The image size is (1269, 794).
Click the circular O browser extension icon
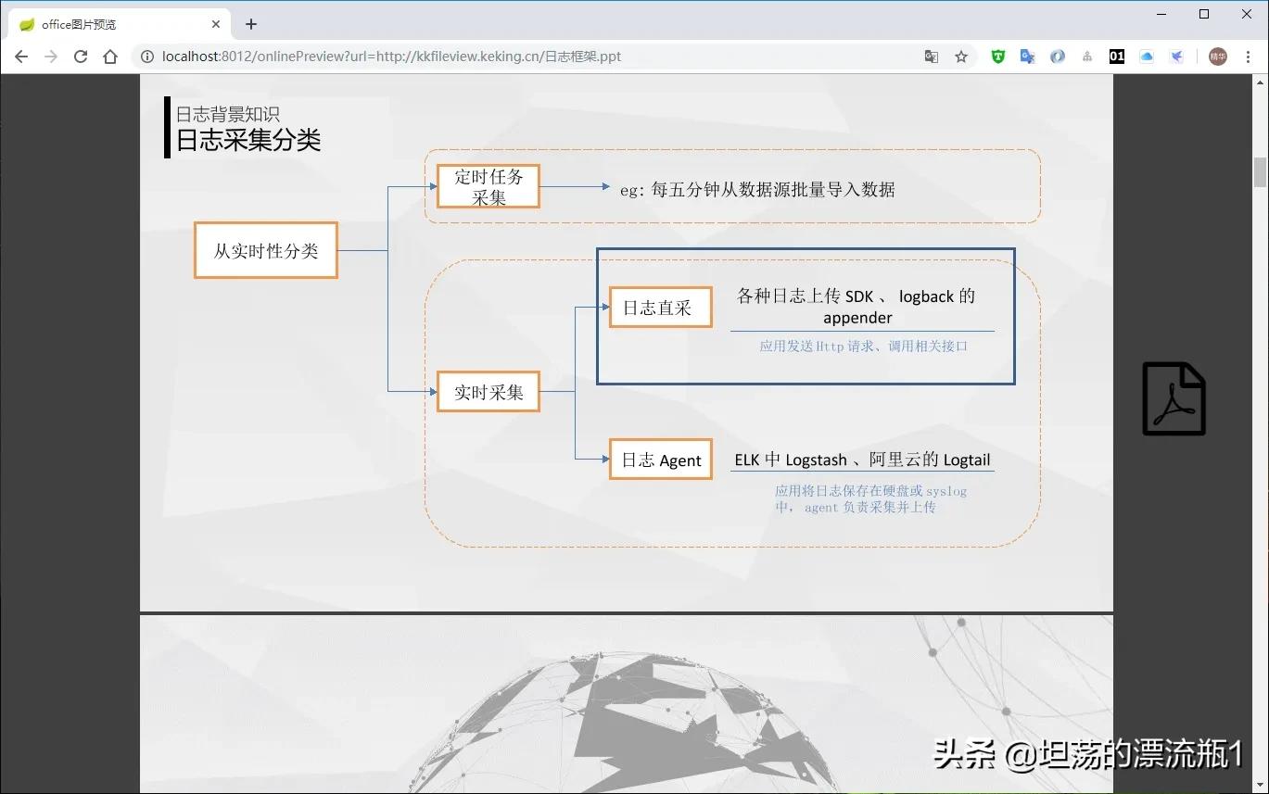pyautogui.click(x=1057, y=57)
